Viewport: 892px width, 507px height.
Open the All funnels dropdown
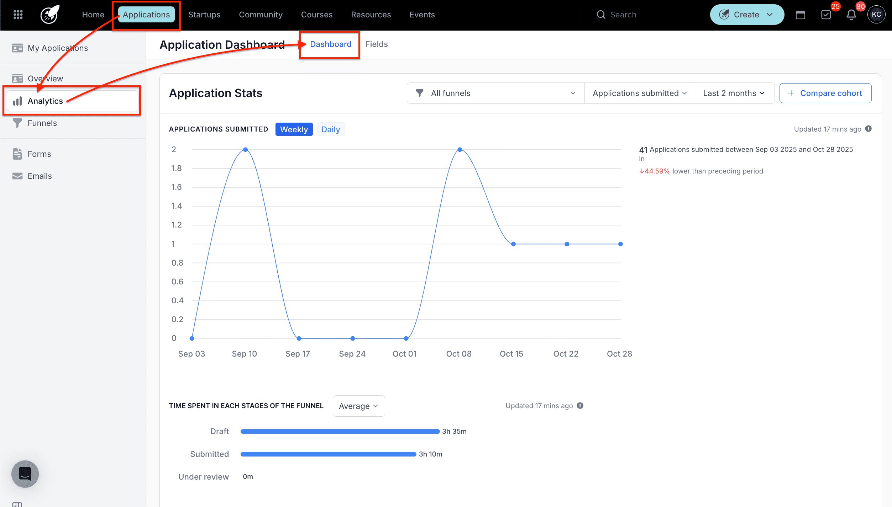click(x=495, y=93)
